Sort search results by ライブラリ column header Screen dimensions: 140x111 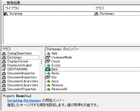[x=48, y=8]
